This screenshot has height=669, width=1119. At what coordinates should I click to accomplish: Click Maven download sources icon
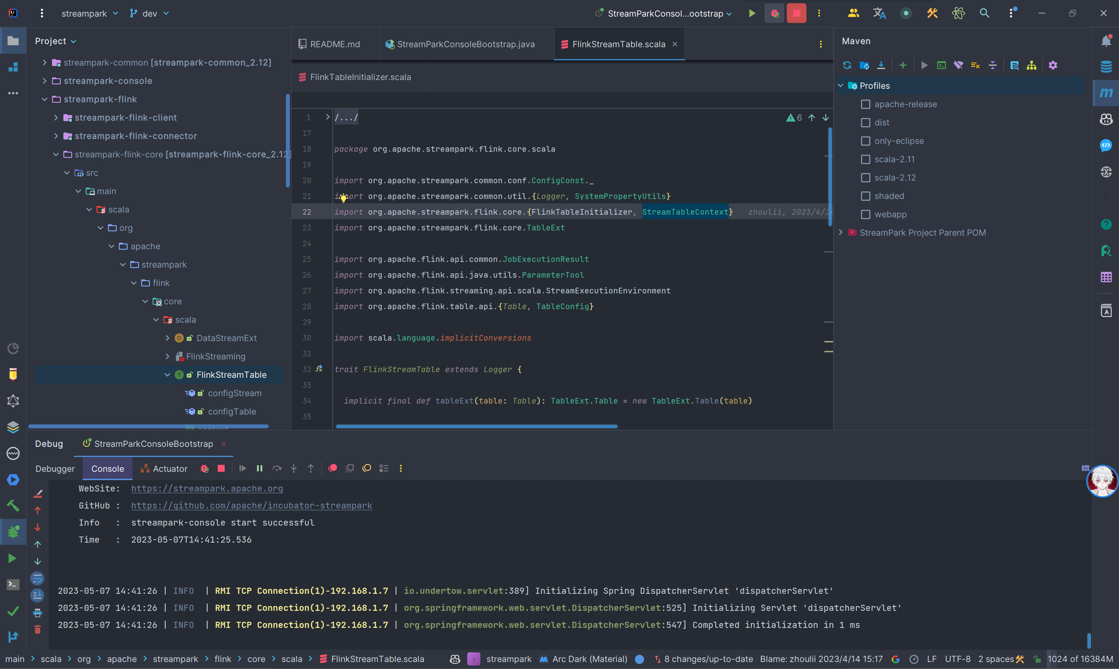tap(881, 65)
